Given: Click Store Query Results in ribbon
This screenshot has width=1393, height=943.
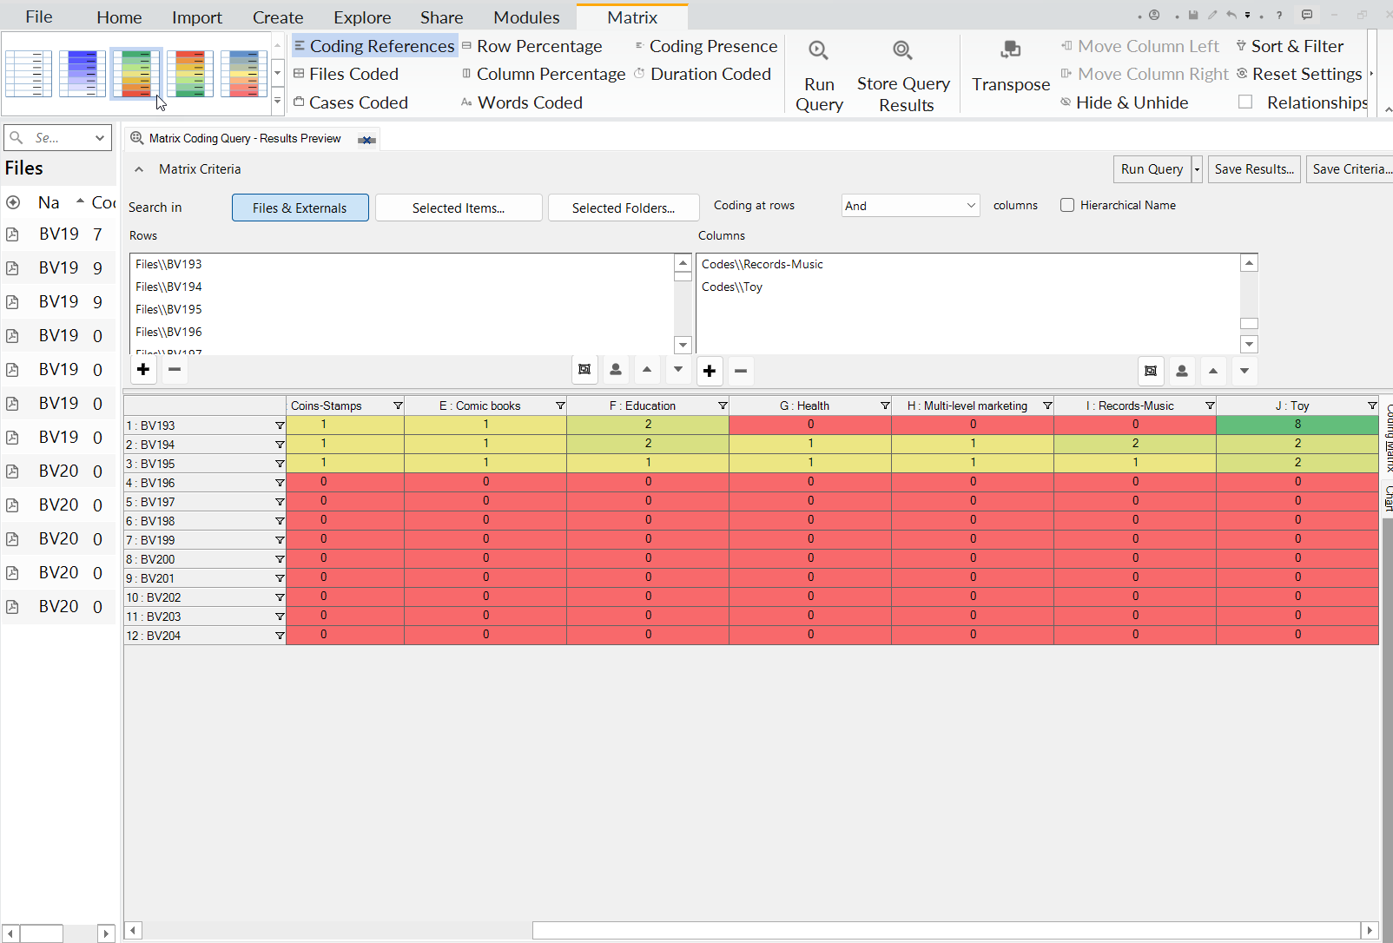Looking at the screenshot, I should click(903, 76).
